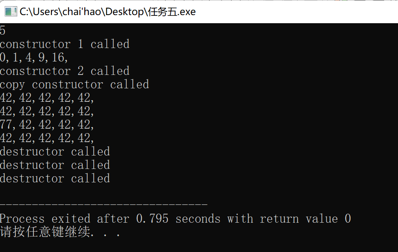Select the "constructor 2 called" output line

tap(65, 71)
